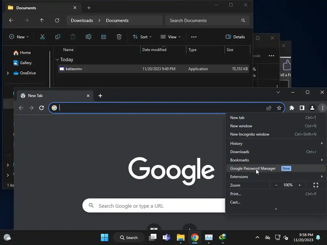This screenshot has height=245, width=327.
Task: Increase zoom with plus in Chrome menu
Action: tap(300, 185)
